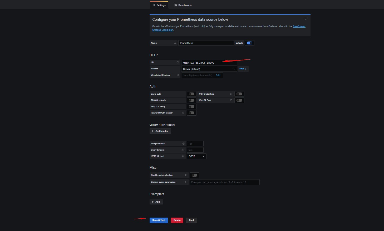Enable the Basic auth switch
Image resolution: width=384 pixels, height=231 pixels.
point(191,94)
